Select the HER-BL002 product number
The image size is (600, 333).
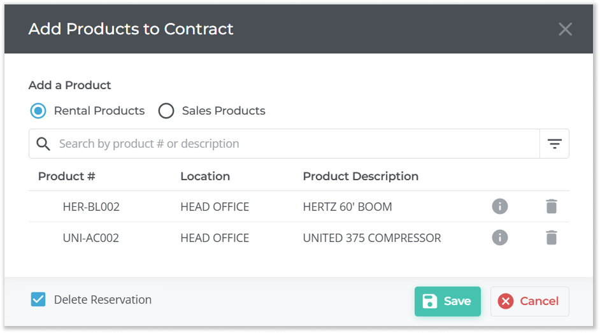click(x=91, y=207)
